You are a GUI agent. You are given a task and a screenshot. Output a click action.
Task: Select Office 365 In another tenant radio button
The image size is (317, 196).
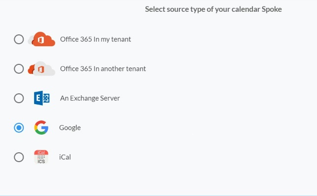19,69
